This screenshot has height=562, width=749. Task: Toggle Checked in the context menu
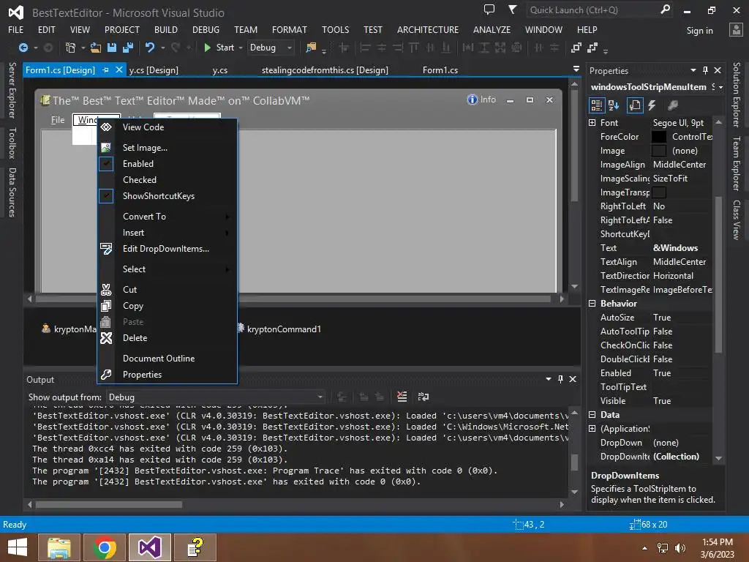[x=168, y=180]
